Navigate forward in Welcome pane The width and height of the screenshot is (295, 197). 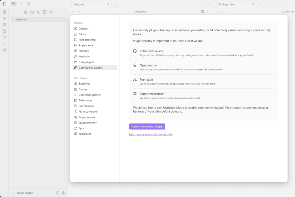[79, 12]
